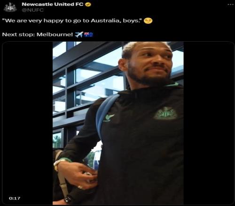Screen dimensions: 235x206
Task: Click the airplane emoji after Melbourne
Action: tap(79, 35)
